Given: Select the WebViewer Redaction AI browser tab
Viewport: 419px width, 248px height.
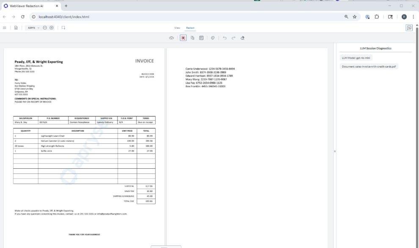Looking at the screenshot, I should [31, 6].
